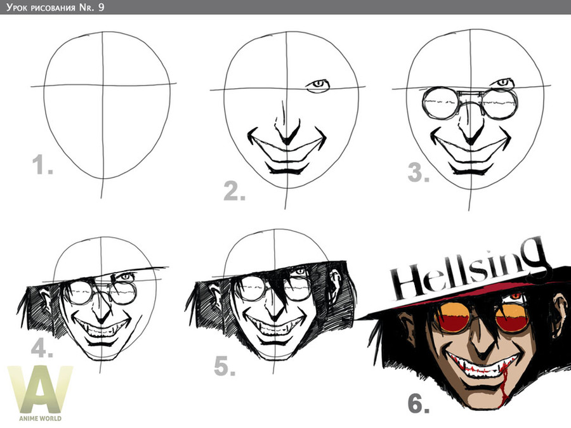Select the step 4 sketch with hat brim and teeth
Image resolution: width=571 pixels, height=428 pixels.
[93, 304]
